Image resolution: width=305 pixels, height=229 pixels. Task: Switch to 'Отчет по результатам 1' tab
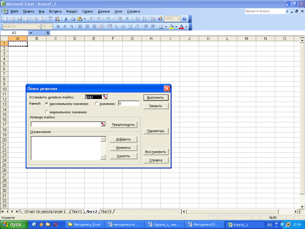45,211
